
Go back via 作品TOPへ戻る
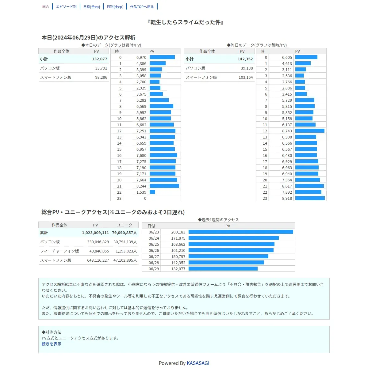point(142,7)
